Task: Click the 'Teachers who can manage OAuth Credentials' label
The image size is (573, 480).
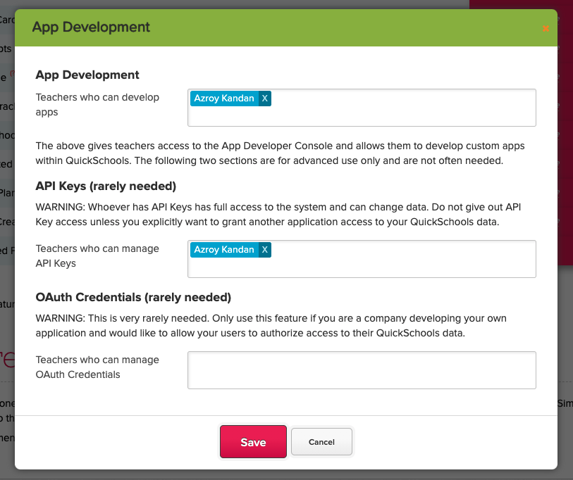Action: coord(97,367)
